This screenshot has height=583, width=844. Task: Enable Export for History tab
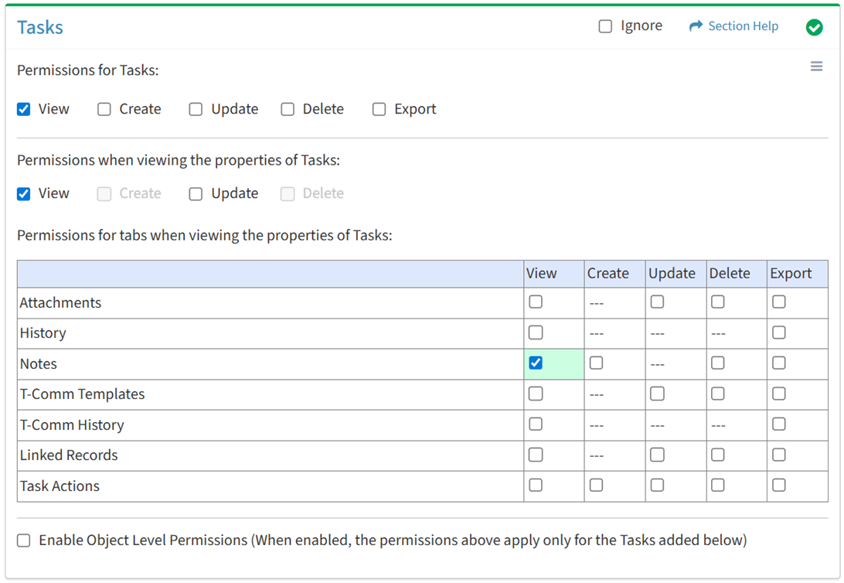(x=778, y=332)
